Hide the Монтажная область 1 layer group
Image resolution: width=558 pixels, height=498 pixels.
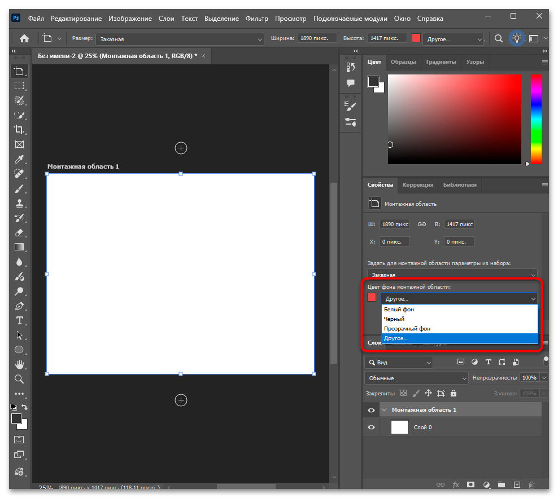pyautogui.click(x=371, y=410)
